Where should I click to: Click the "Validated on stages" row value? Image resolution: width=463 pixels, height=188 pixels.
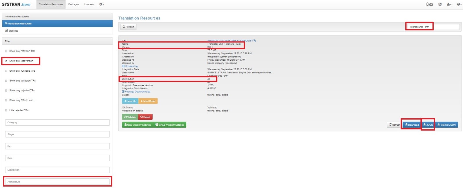(x=218, y=111)
